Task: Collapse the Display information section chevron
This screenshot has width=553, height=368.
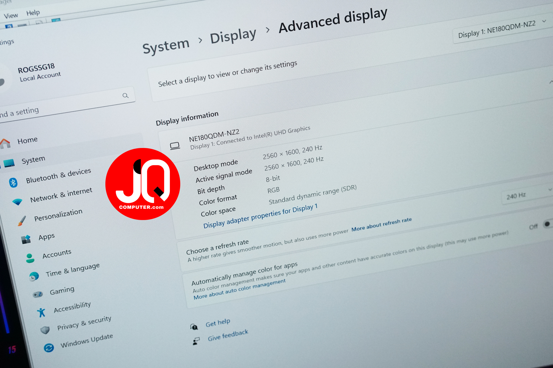Action: pos(551,82)
